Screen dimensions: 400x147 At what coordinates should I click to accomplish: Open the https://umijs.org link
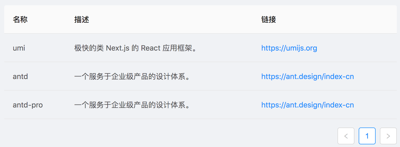pyautogui.click(x=289, y=48)
